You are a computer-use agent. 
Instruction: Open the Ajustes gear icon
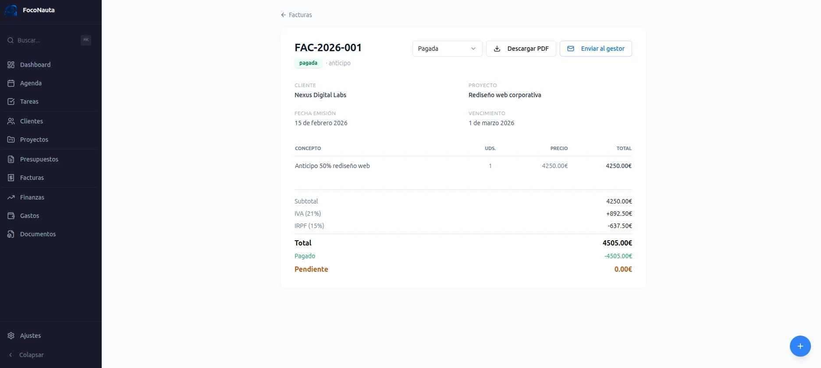(11, 336)
